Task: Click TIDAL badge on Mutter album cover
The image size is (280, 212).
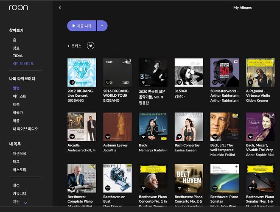Action: point(251,137)
